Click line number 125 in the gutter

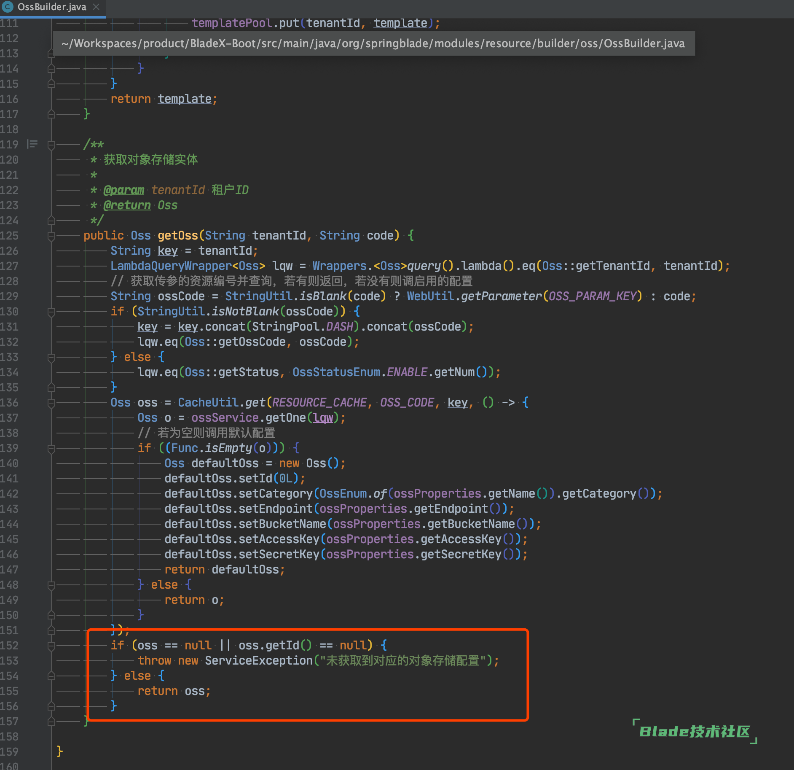coord(10,236)
